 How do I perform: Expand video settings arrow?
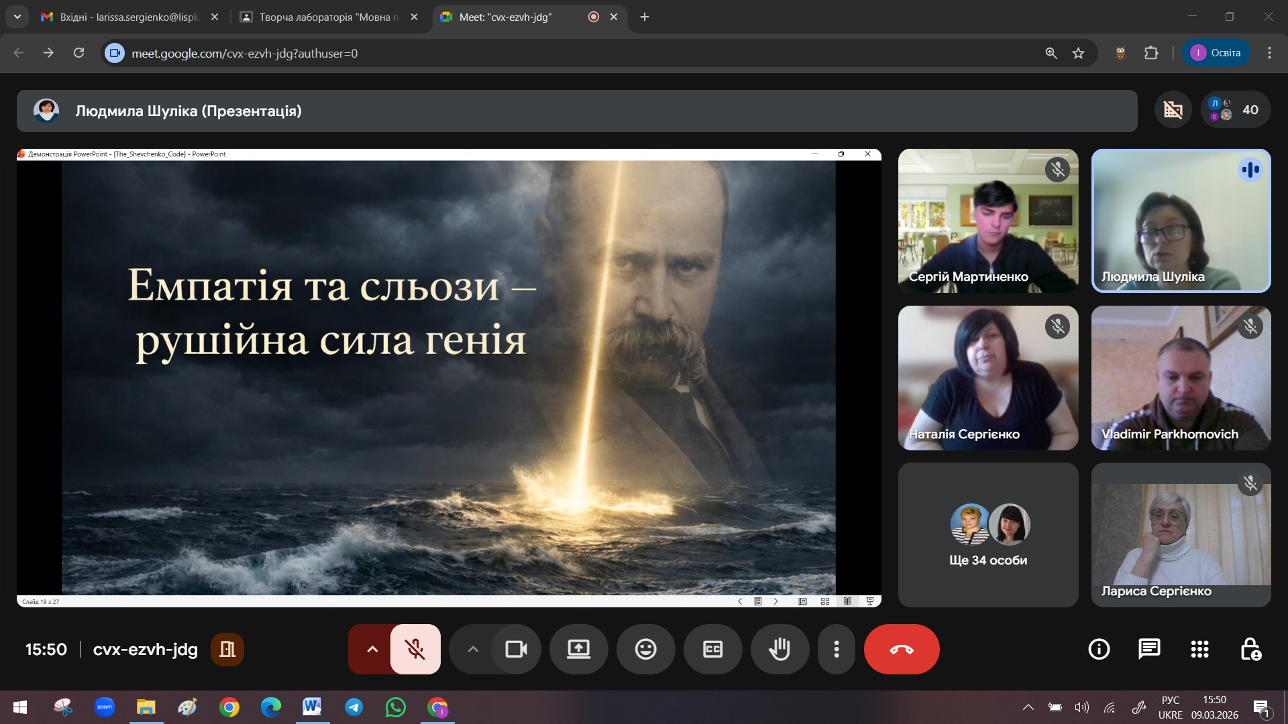pyautogui.click(x=473, y=649)
